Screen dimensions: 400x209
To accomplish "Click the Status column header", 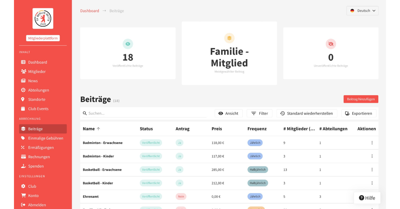I will tap(146, 129).
